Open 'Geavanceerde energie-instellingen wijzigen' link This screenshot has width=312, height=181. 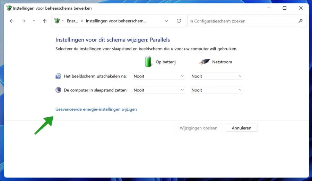[x=96, y=109]
